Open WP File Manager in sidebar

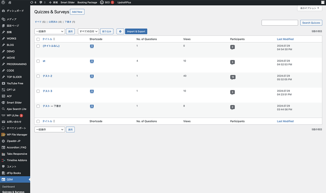(17, 135)
